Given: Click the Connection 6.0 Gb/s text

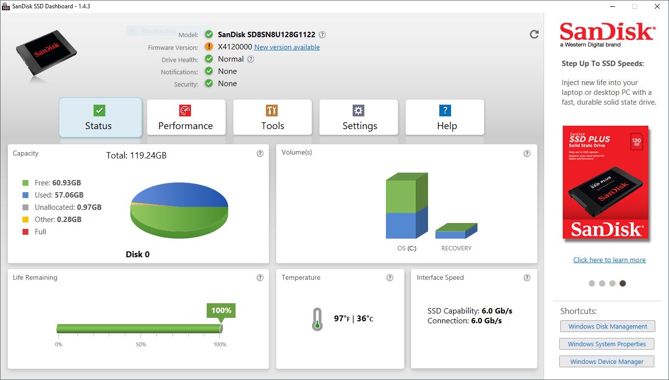Looking at the screenshot, I should pyautogui.click(x=464, y=321).
